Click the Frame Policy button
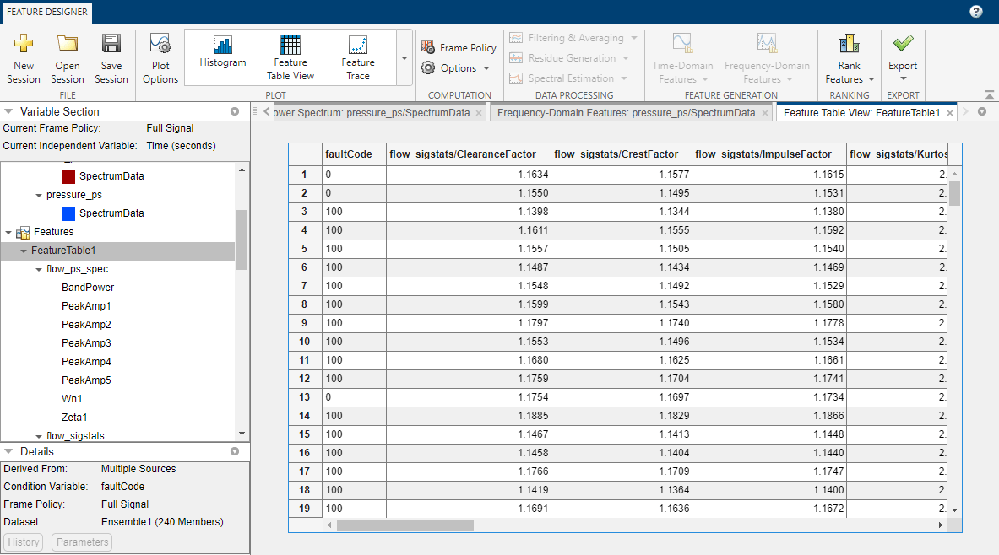The image size is (999, 555). 459,48
